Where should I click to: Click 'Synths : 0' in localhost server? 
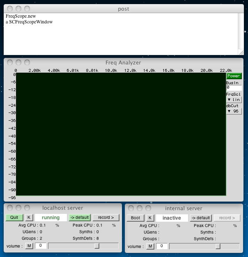[x=89, y=232]
